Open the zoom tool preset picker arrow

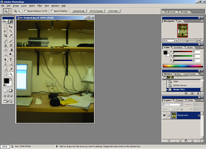(10, 11)
